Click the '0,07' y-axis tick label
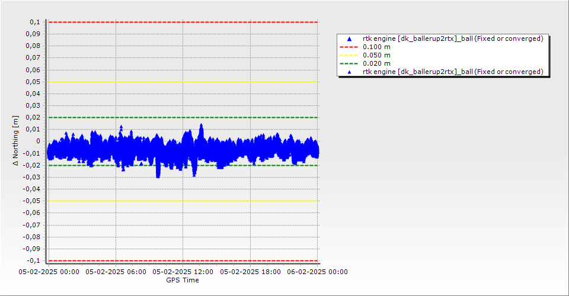Image resolution: width=569 pixels, height=296 pixels. tap(33, 58)
